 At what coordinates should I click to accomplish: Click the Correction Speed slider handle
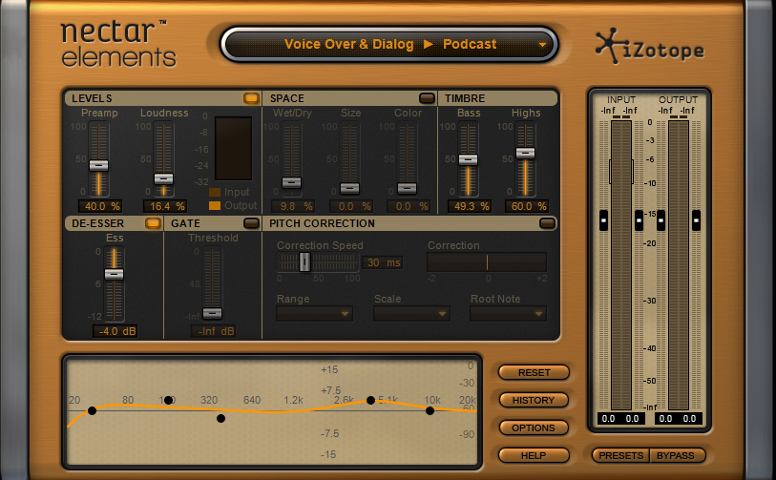pos(304,261)
